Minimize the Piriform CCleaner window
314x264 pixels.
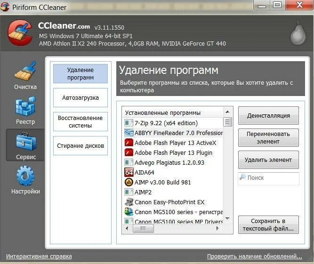click(262, 6)
